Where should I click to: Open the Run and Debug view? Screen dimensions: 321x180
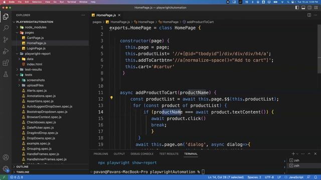6,51
